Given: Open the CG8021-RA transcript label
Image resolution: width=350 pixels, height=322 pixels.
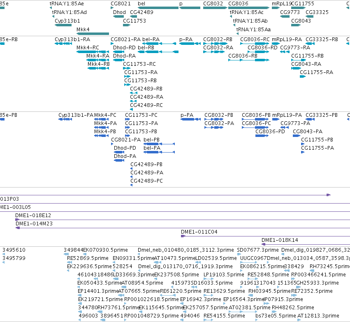Looking at the screenshot, I should coord(126,39).
